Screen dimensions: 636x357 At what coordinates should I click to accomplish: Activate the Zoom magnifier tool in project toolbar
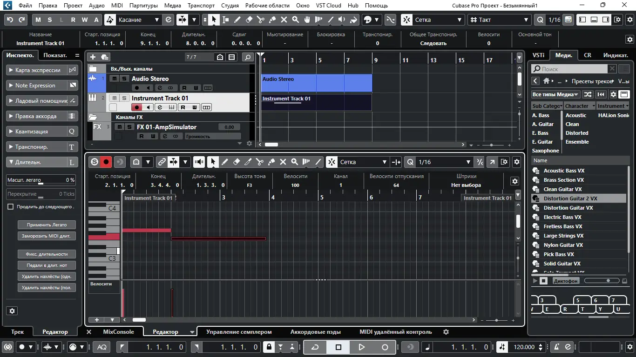pos(296,20)
